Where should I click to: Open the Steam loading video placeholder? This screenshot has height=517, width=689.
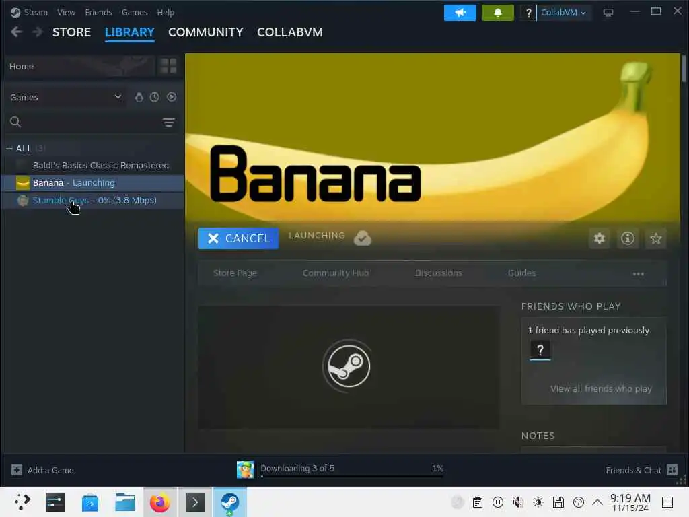pos(349,367)
